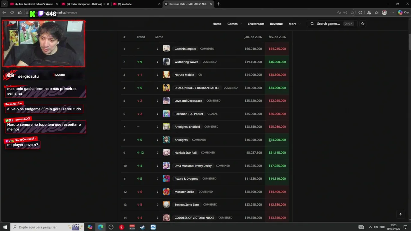Open the Puzzle & Dragons link

(x=186, y=179)
